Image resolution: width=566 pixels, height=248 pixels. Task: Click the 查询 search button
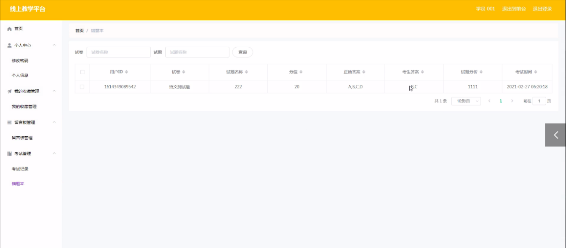pyautogui.click(x=242, y=52)
